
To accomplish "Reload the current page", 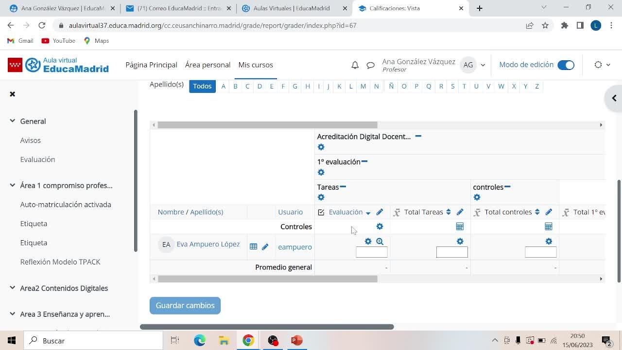I will pos(42,25).
